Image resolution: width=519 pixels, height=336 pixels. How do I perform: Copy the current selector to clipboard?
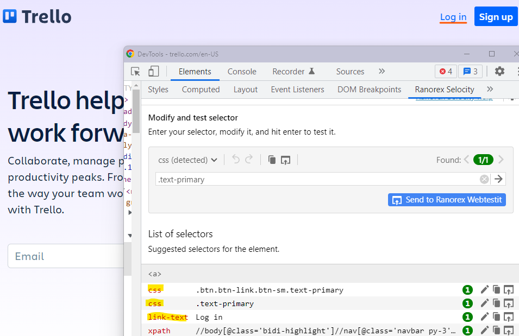coord(272,160)
